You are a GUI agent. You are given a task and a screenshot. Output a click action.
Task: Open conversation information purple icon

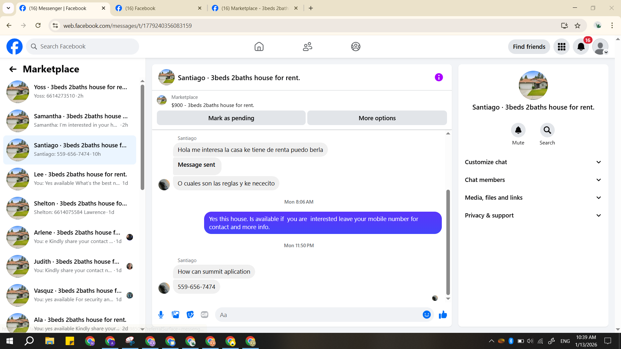coord(439,77)
